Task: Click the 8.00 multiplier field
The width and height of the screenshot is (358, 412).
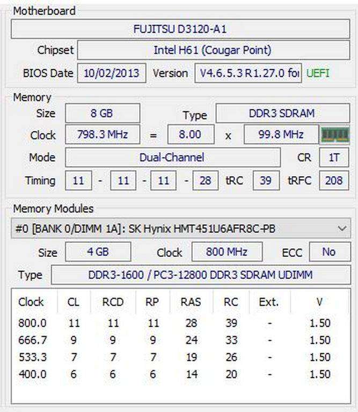Action: [191, 135]
